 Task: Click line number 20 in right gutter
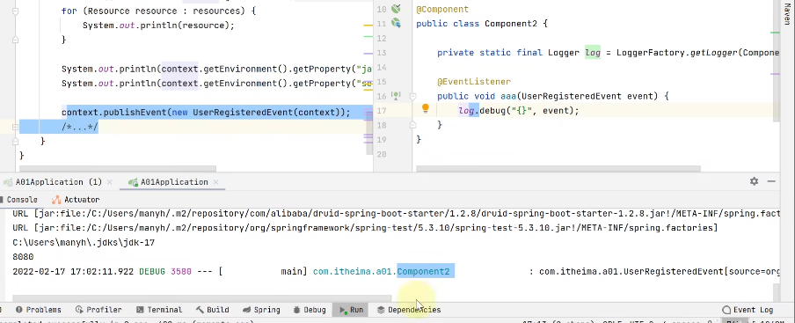pyautogui.click(x=382, y=154)
